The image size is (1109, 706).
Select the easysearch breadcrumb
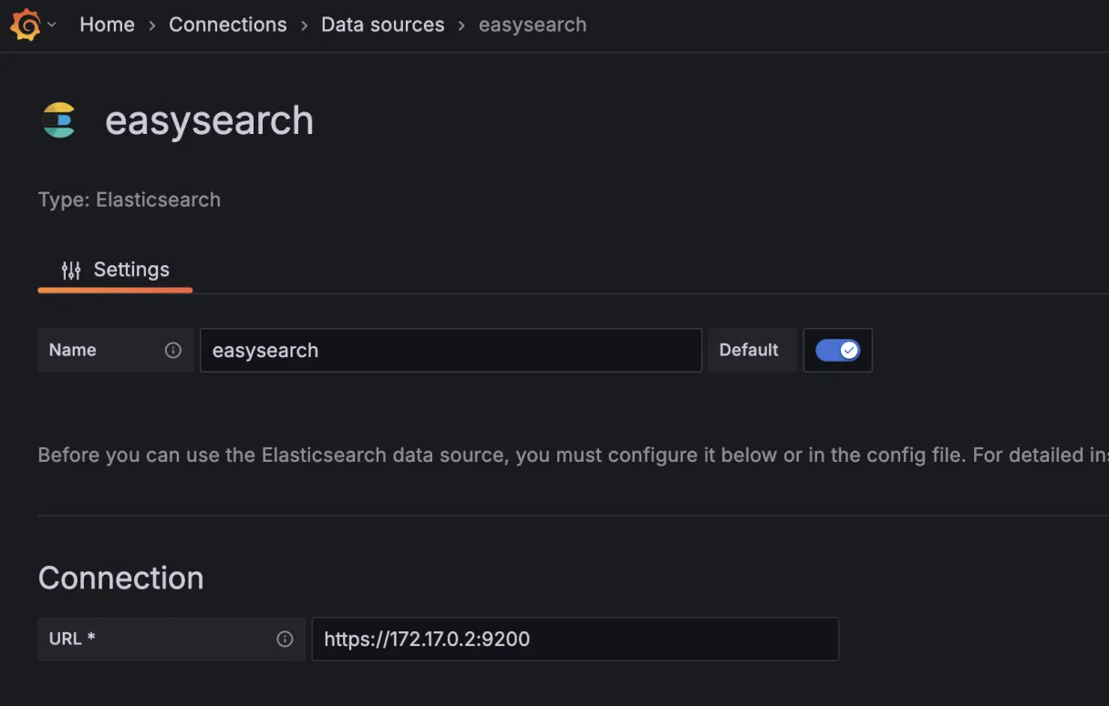click(533, 25)
